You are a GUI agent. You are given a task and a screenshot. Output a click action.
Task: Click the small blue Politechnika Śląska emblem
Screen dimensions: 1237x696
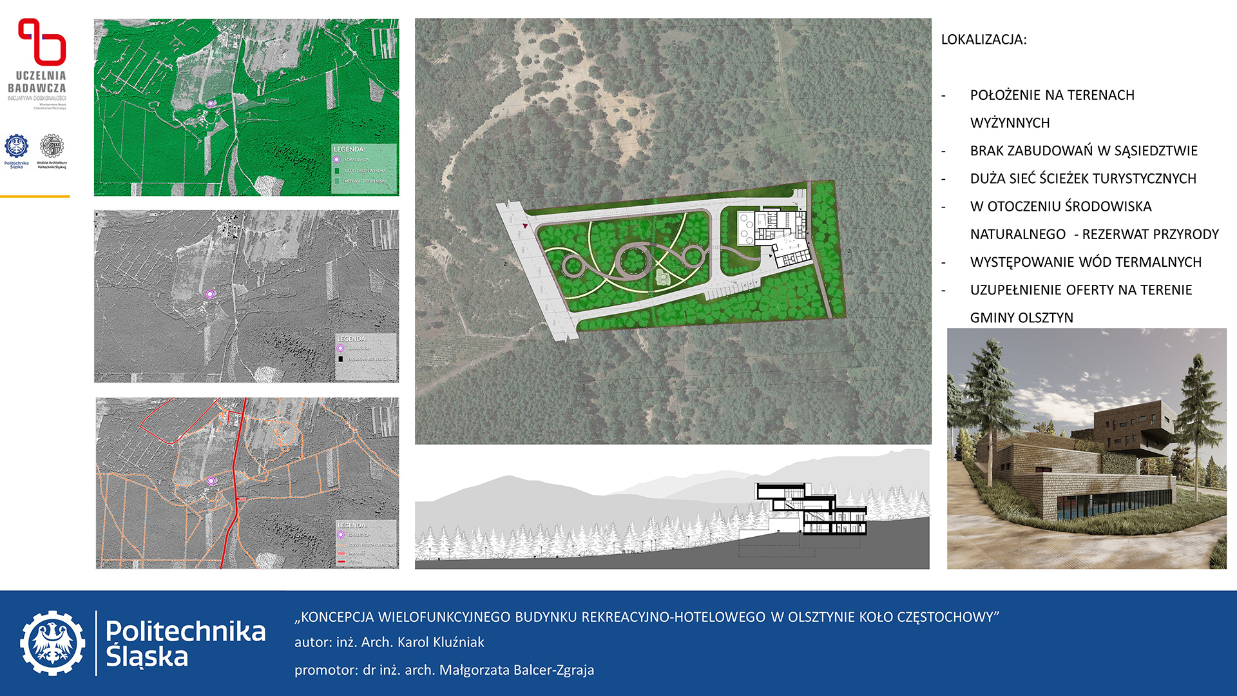pos(17,146)
